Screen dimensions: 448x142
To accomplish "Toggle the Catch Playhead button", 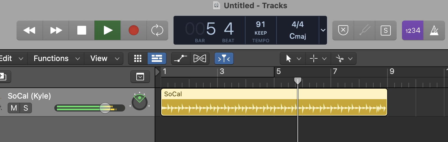I will pyautogui.click(x=224, y=58).
